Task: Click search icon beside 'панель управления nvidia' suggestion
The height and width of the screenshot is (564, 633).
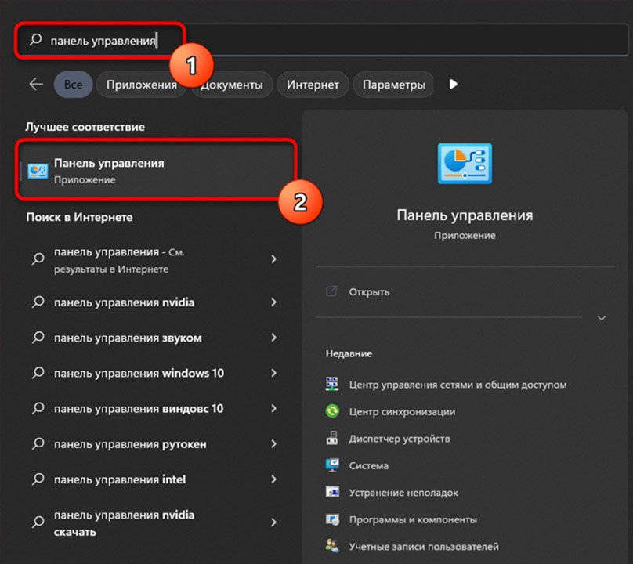Action: [38, 302]
